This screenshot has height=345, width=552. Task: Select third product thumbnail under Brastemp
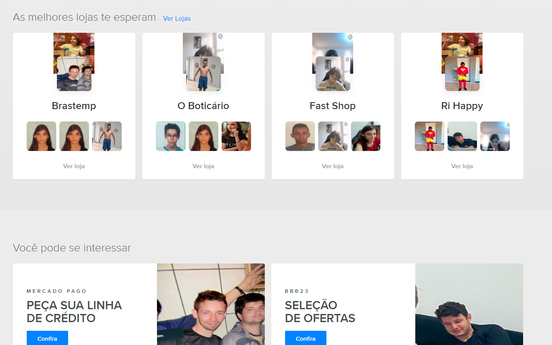[107, 136]
